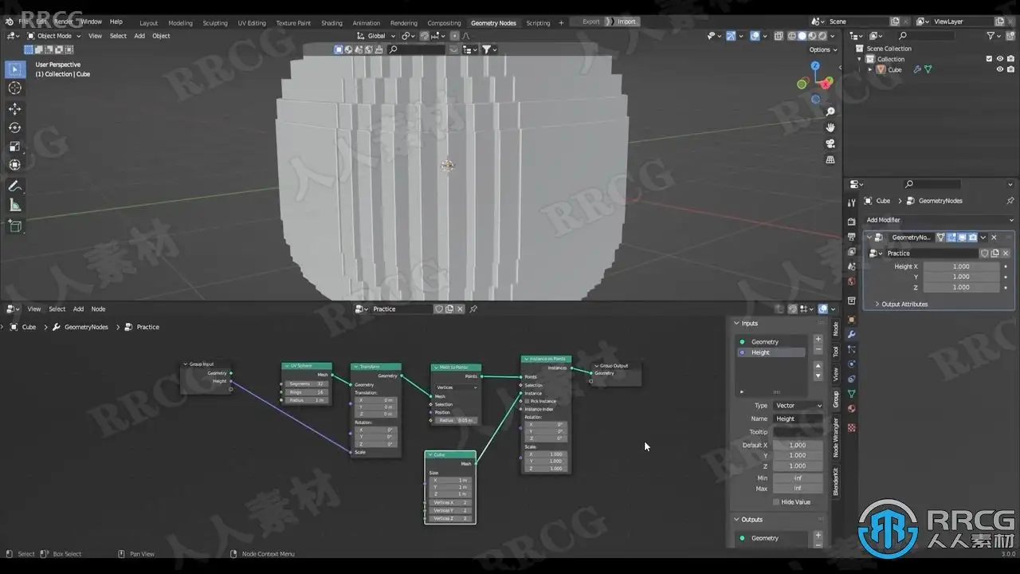The height and width of the screenshot is (574, 1020).
Task: Select the Geometry input in the Inputs list
Action: pos(771,342)
